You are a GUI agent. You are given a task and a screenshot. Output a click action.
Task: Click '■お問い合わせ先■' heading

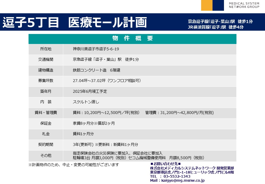166,164
